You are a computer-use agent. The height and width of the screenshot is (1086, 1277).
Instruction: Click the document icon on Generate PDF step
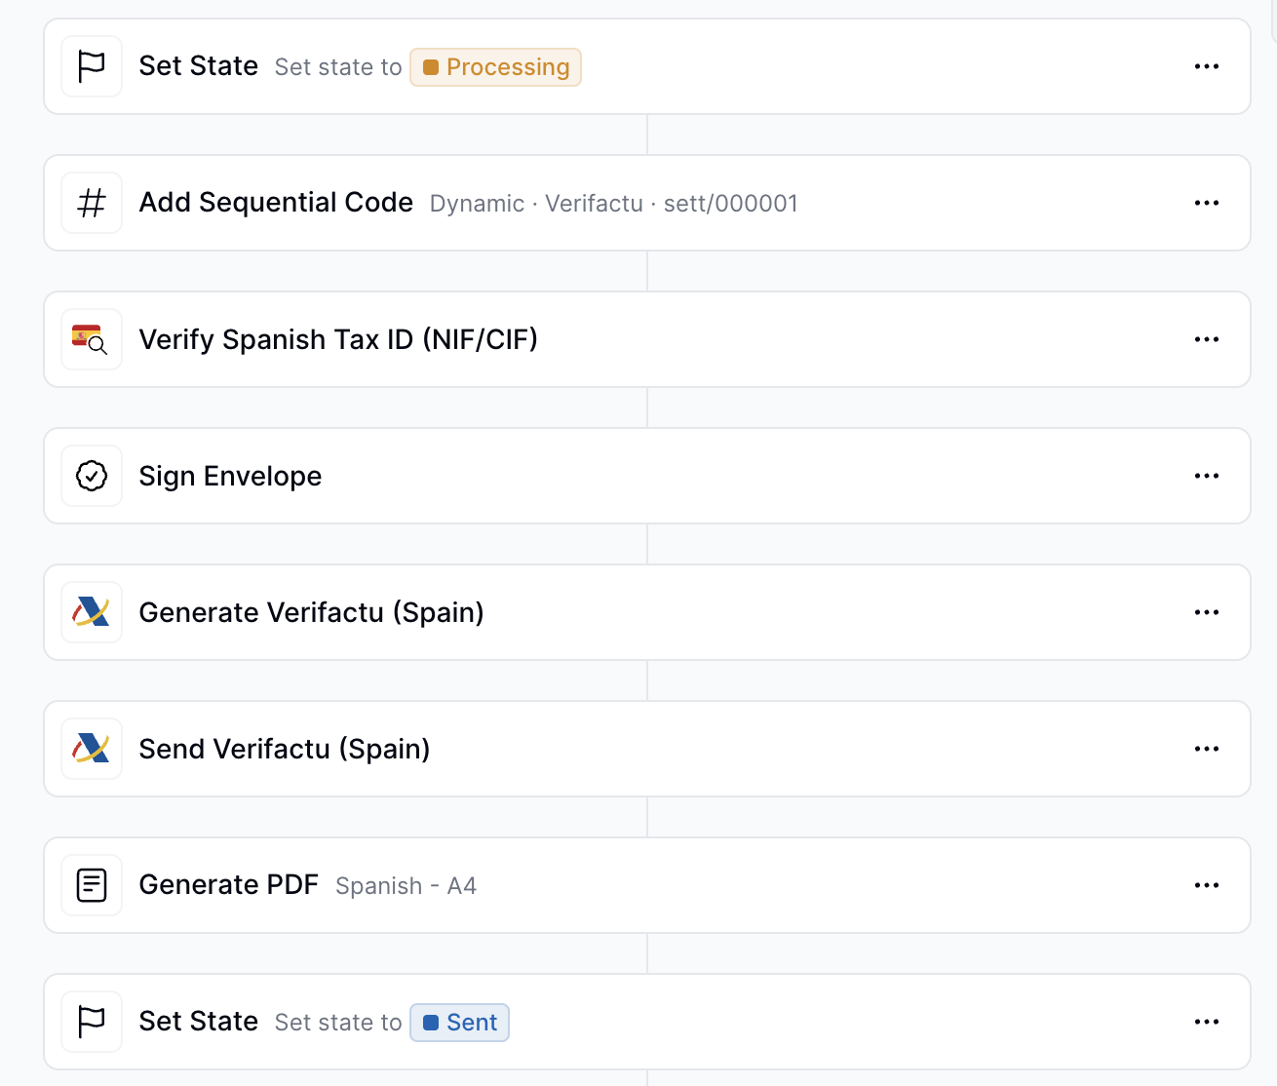[x=91, y=885]
